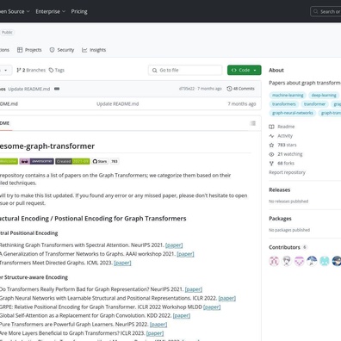Viewport: 341px width, 341px height.
Task: Click the machine-learning topic tag
Action: pos(288,96)
